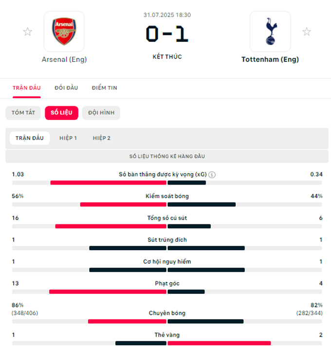
Task: Favorite Arsenal with the star icon
Action: point(28,32)
